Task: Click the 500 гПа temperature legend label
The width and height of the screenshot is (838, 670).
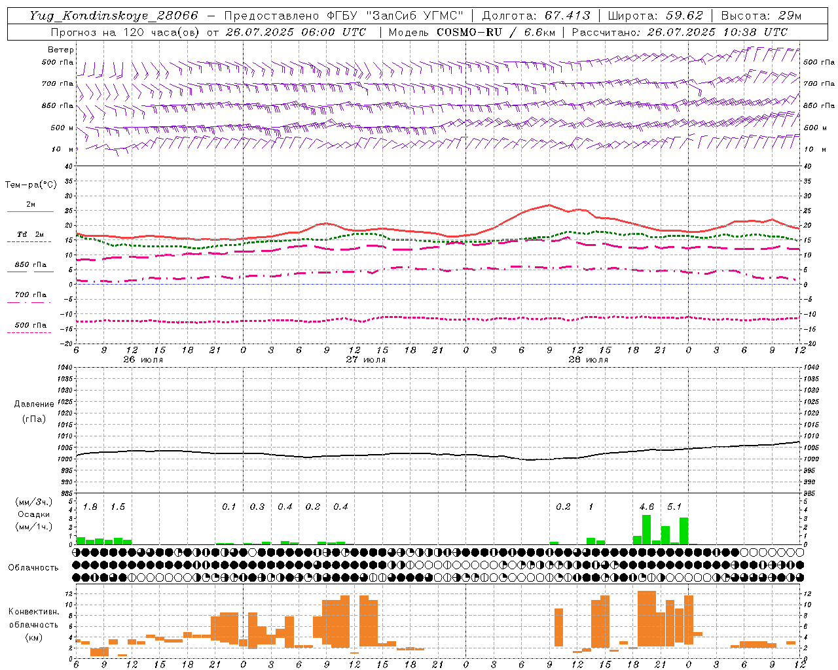Action: coord(31,325)
